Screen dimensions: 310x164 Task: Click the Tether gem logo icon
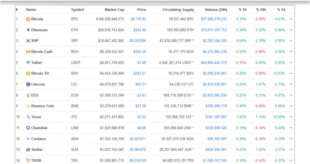coord(28,62)
